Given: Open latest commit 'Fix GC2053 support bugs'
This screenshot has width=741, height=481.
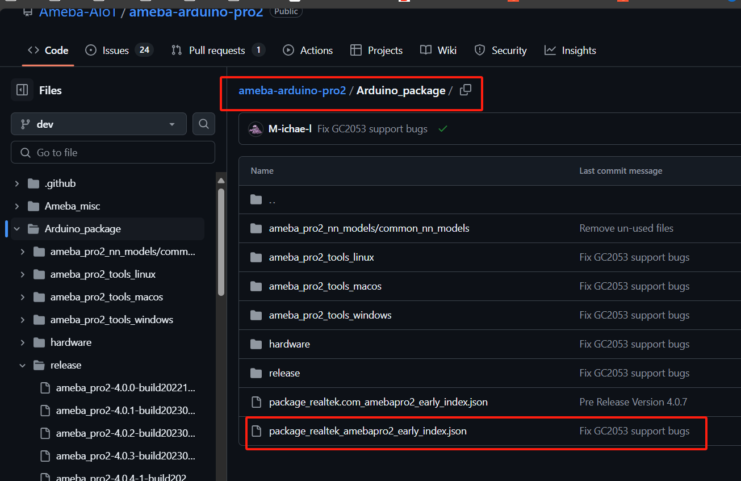Looking at the screenshot, I should 372,129.
